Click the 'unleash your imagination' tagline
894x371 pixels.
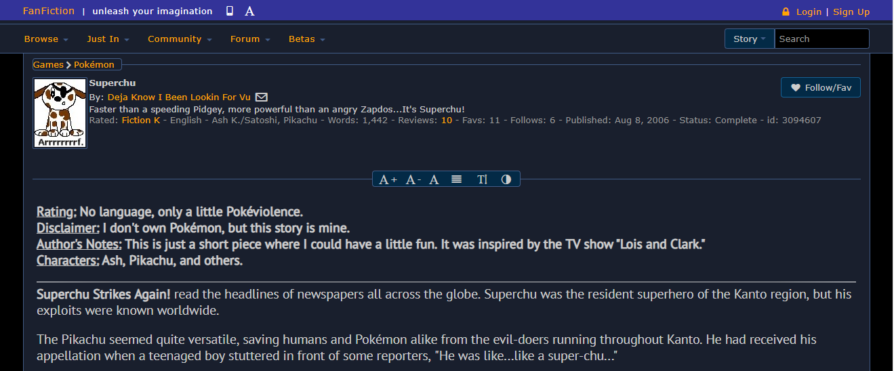153,11
